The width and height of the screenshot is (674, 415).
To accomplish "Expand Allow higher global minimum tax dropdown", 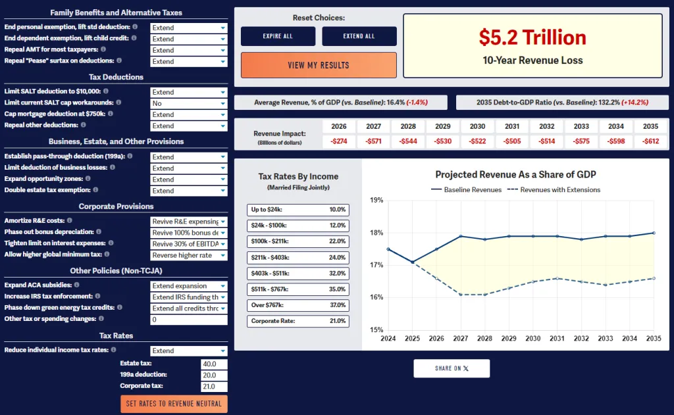I will [x=189, y=255].
